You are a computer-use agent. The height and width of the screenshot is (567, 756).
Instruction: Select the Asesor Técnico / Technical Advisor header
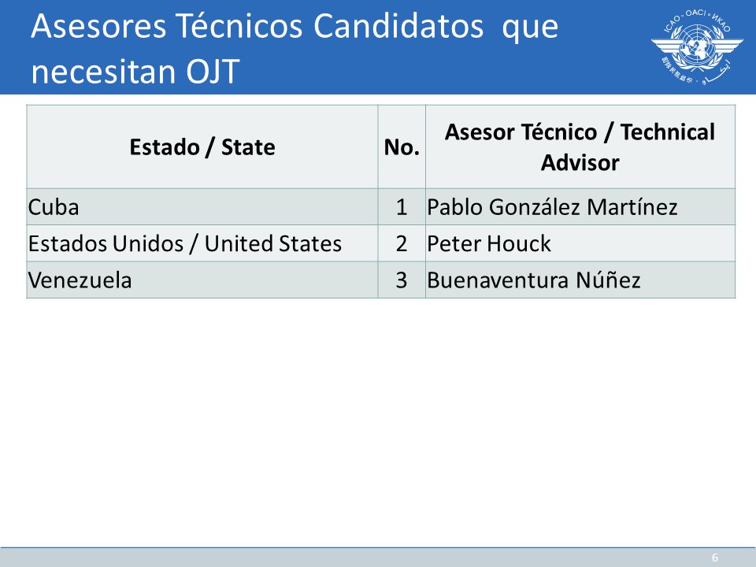point(580,146)
